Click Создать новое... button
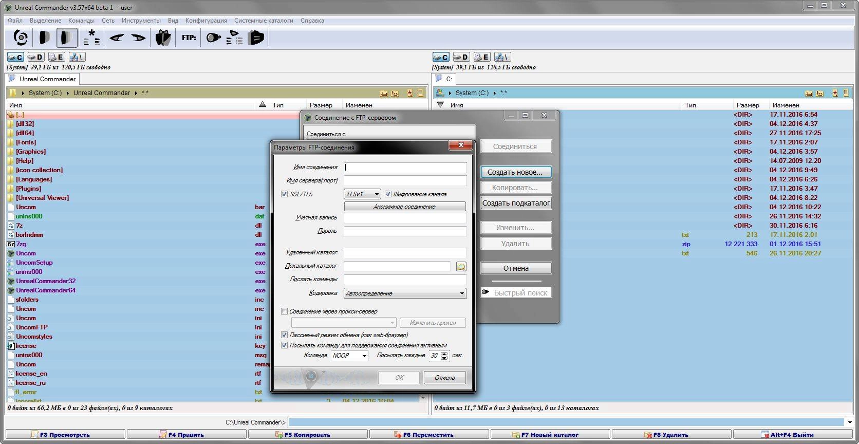The image size is (859, 444). (516, 172)
